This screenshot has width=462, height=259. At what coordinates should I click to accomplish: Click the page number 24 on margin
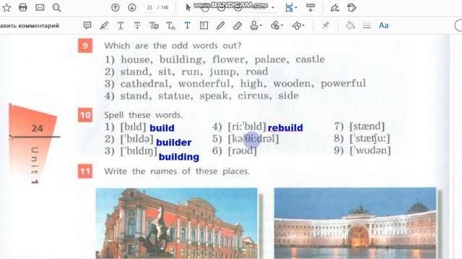click(x=37, y=128)
